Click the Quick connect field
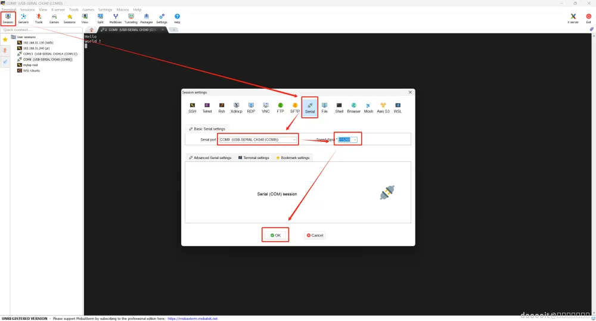Image resolution: width=596 pixels, height=321 pixels. (42, 30)
